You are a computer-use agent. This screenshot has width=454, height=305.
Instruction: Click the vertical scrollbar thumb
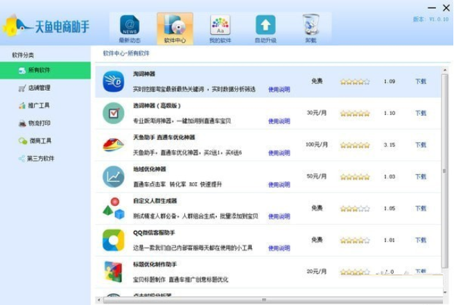[445, 171]
